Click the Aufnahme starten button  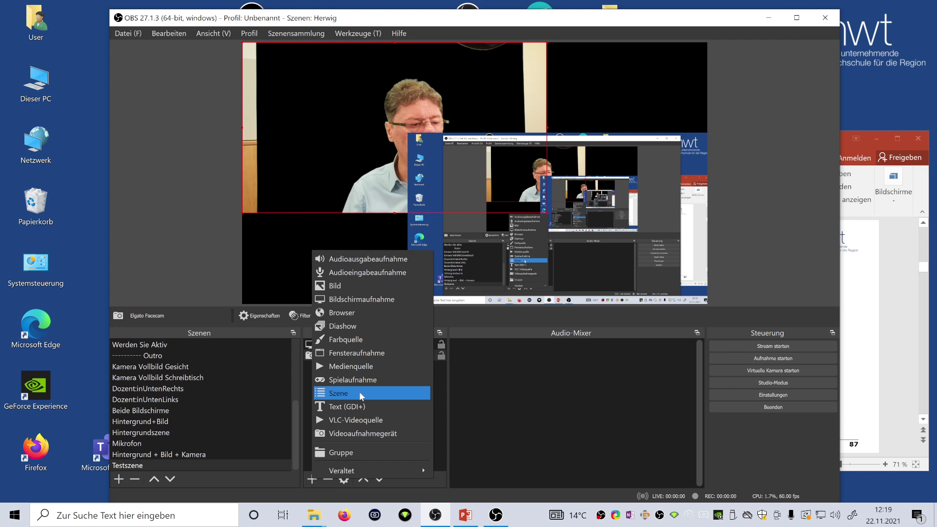coord(773,358)
